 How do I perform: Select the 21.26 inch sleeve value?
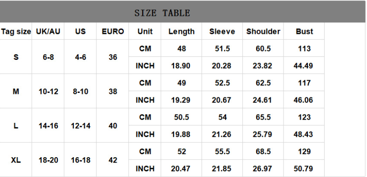(x=221, y=134)
